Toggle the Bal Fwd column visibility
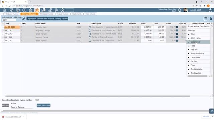This screenshot has height=120, width=214. click(x=198, y=61)
